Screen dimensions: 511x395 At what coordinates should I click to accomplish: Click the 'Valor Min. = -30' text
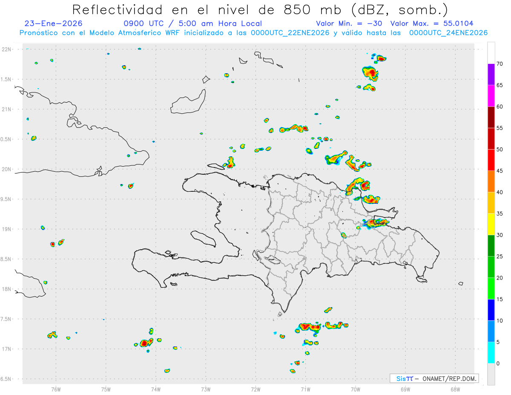tap(350, 23)
